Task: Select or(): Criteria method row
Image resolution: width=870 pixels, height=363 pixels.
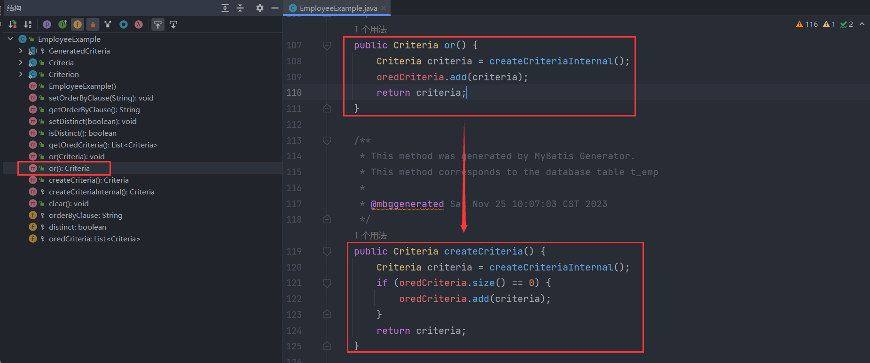Action: 69,168
